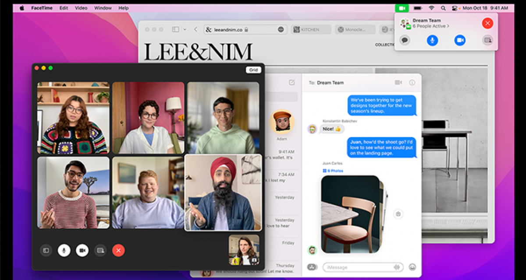Screen dimensions: 526x280
Task: Click blue camera icon in Dream Team popup
Action: [460, 40]
